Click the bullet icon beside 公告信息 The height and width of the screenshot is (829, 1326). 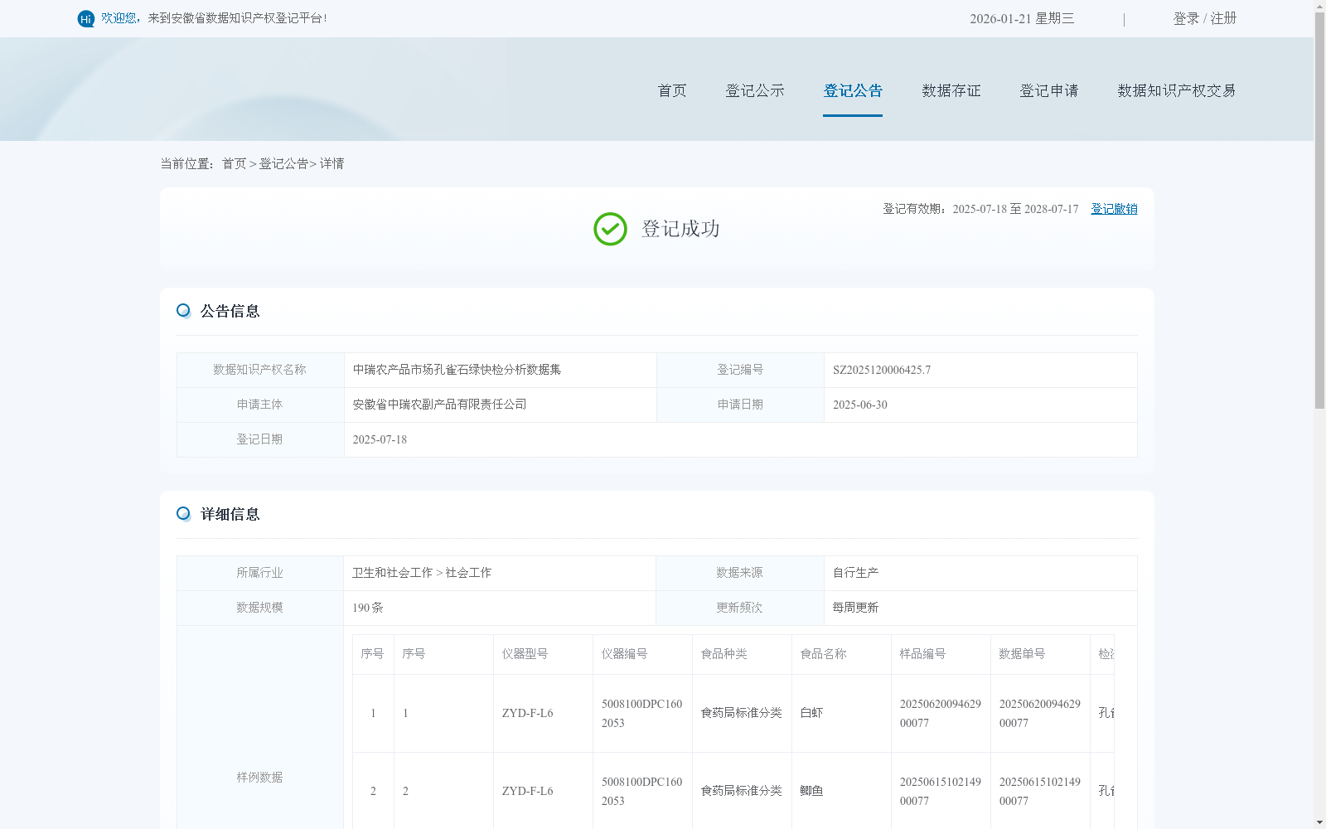click(x=183, y=311)
